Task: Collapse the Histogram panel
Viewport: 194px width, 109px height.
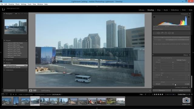Action: click(x=190, y=14)
